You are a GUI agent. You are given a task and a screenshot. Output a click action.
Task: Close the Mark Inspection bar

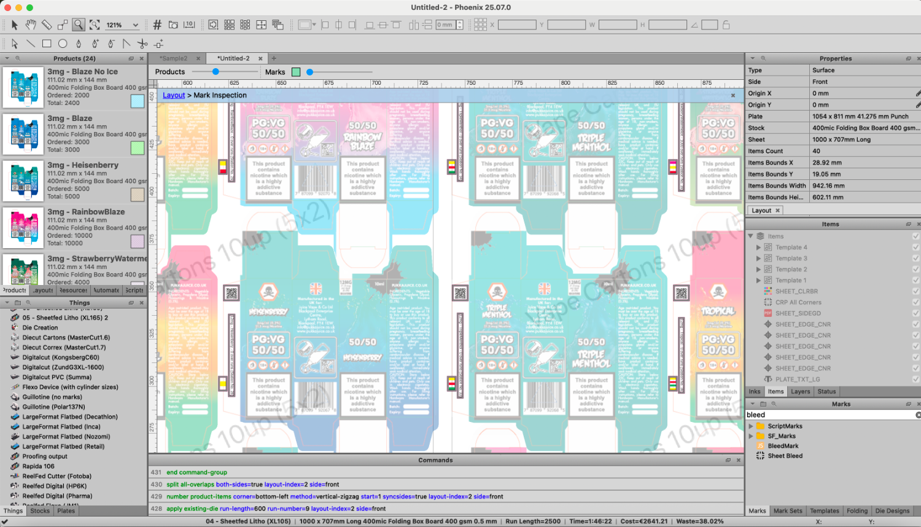coord(733,95)
